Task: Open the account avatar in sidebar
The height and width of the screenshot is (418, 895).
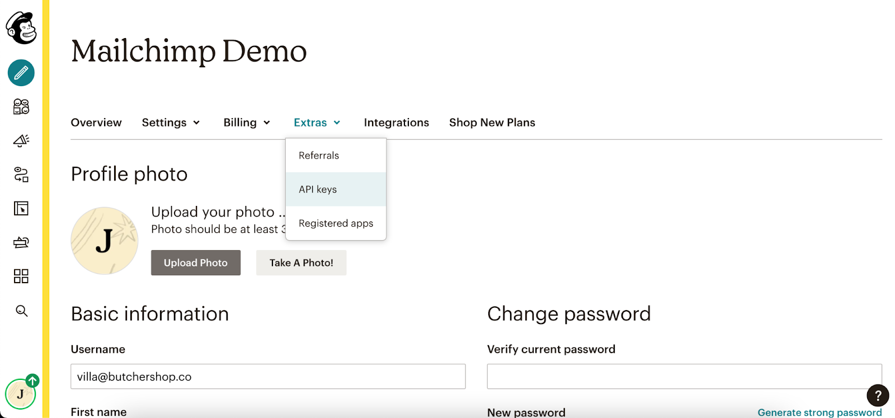Action: point(21,394)
